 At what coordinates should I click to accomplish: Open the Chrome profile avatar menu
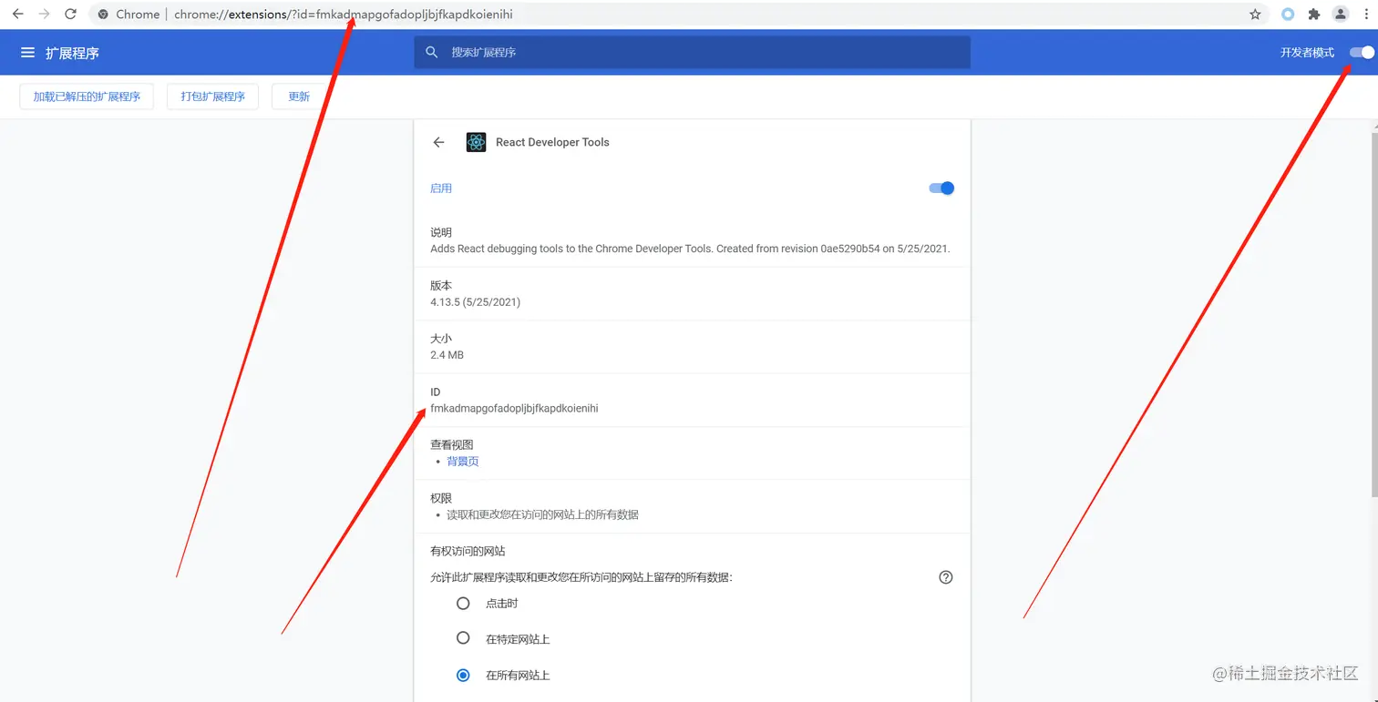(x=1341, y=15)
